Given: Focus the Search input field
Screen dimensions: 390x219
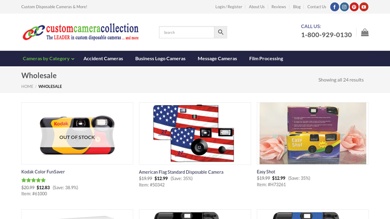Looking at the screenshot, I should (187, 32).
